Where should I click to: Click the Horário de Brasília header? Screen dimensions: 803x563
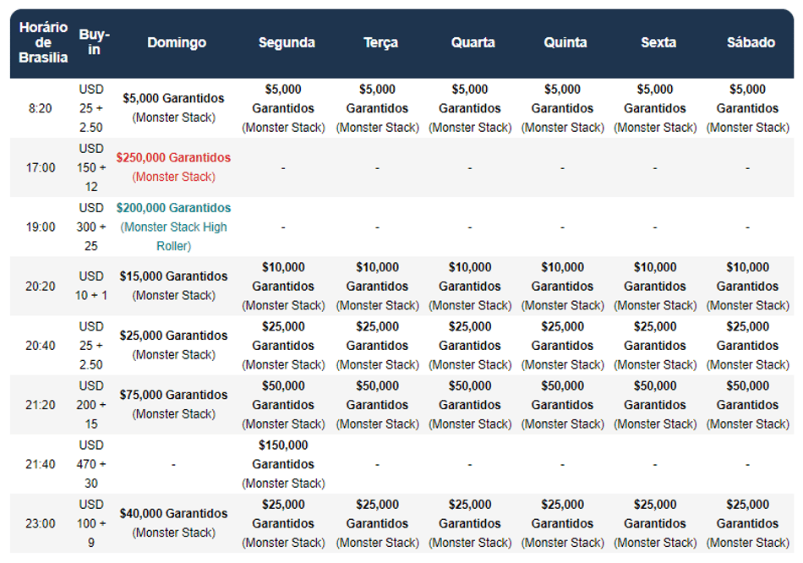pyautogui.click(x=43, y=42)
